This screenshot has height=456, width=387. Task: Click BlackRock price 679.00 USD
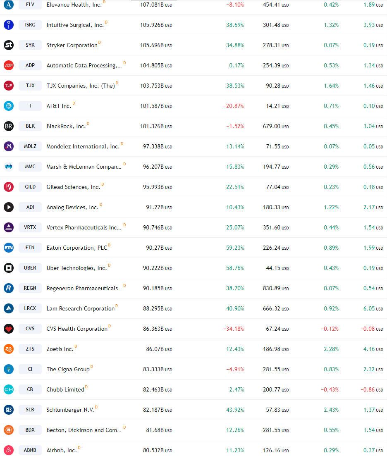(276, 126)
